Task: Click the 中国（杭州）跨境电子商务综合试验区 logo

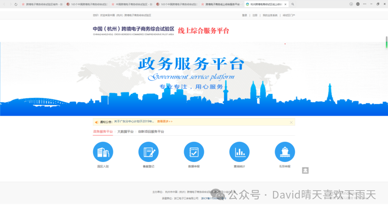Action: coord(134,31)
